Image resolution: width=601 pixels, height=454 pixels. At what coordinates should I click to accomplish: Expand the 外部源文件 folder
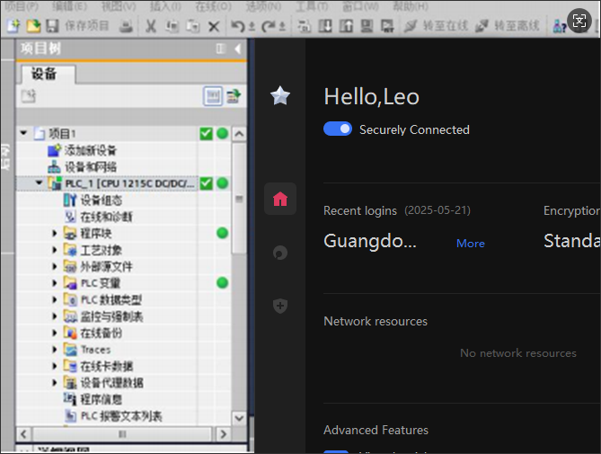click(55, 266)
